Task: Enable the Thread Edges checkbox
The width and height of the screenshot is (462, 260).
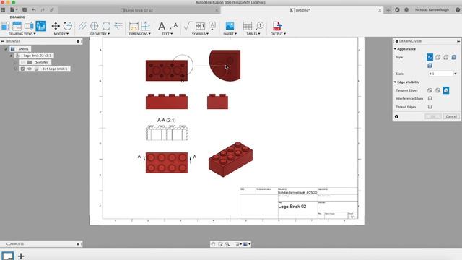Action: click(x=430, y=107)
